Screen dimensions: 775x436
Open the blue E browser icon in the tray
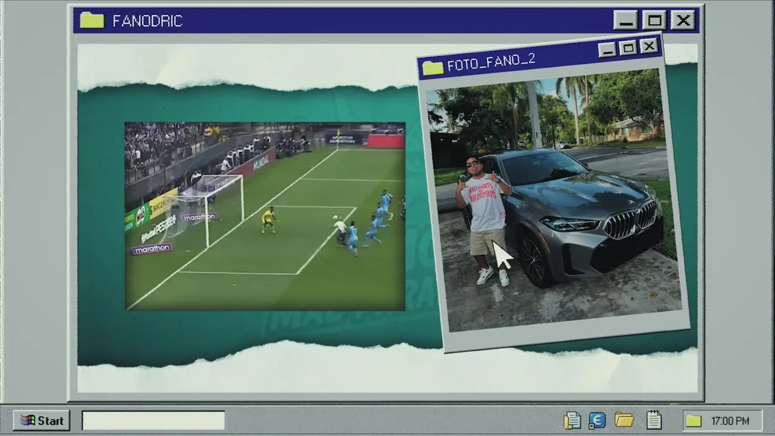597,420
